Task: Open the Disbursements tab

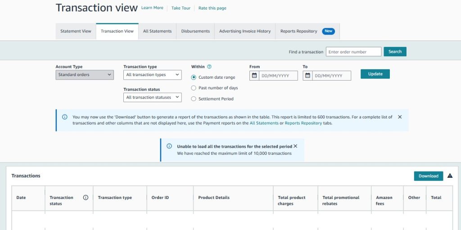Action: [195, 32]
